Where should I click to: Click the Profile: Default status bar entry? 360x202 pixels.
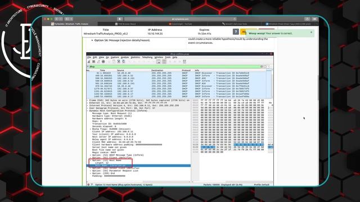[x=262, y=185]
